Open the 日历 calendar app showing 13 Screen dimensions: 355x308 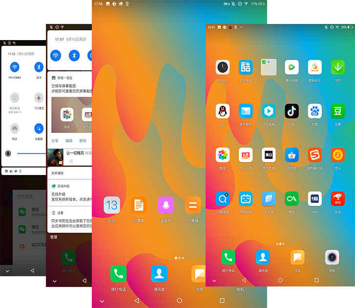tap(112, 205)
